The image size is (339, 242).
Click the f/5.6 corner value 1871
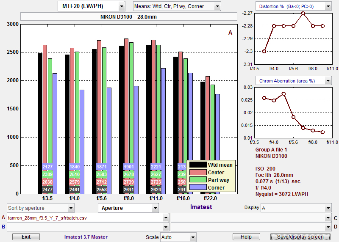coord(102,167)
